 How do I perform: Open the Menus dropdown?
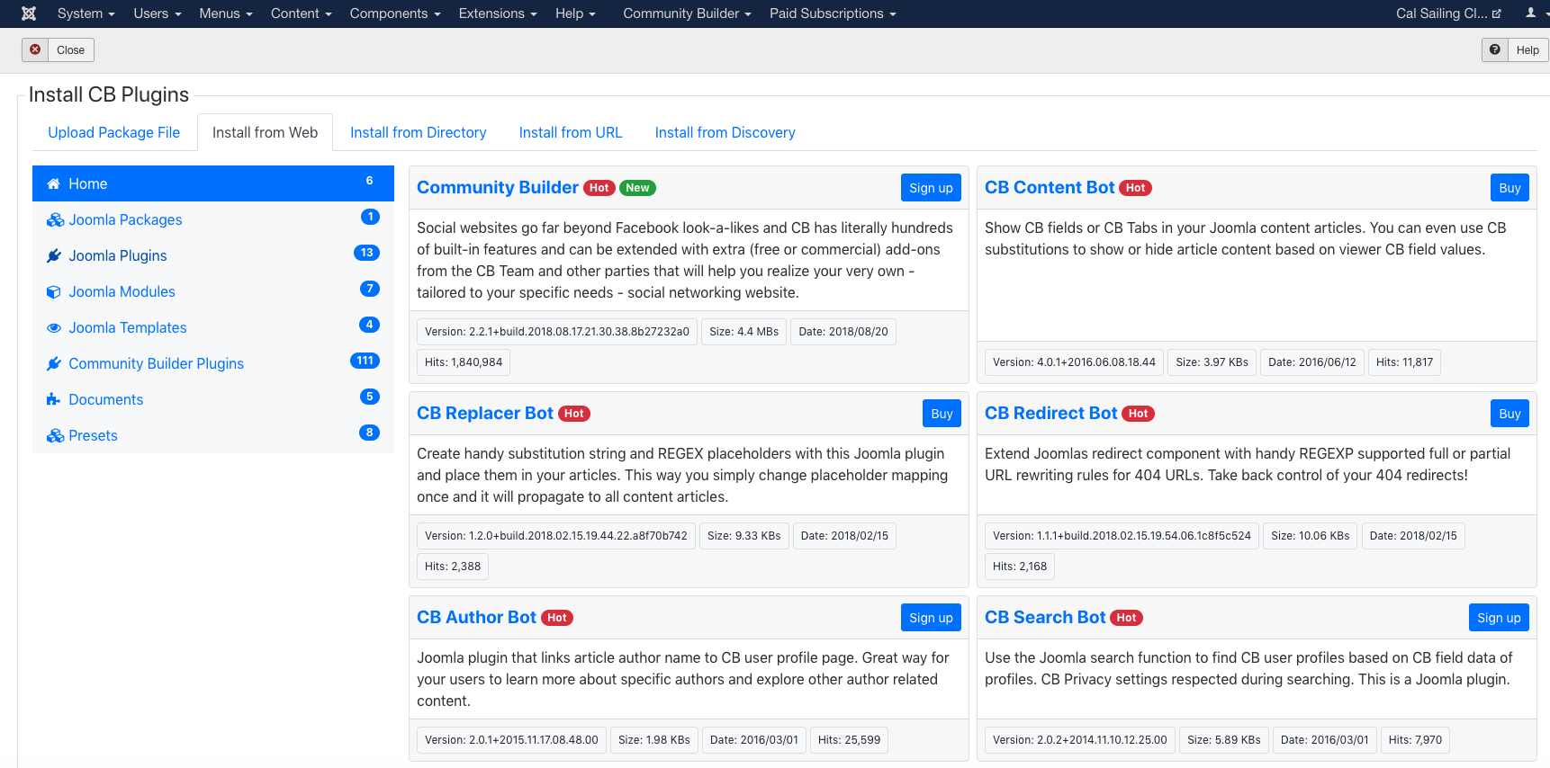tap(226, 13)
